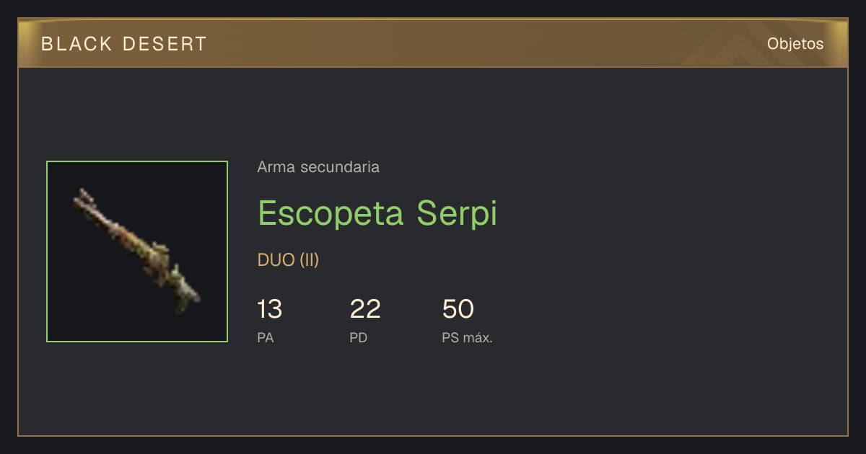Screen dimensions: 866x454
Task: Click the Arma secundaria category label
Action: tap(318, 167)
